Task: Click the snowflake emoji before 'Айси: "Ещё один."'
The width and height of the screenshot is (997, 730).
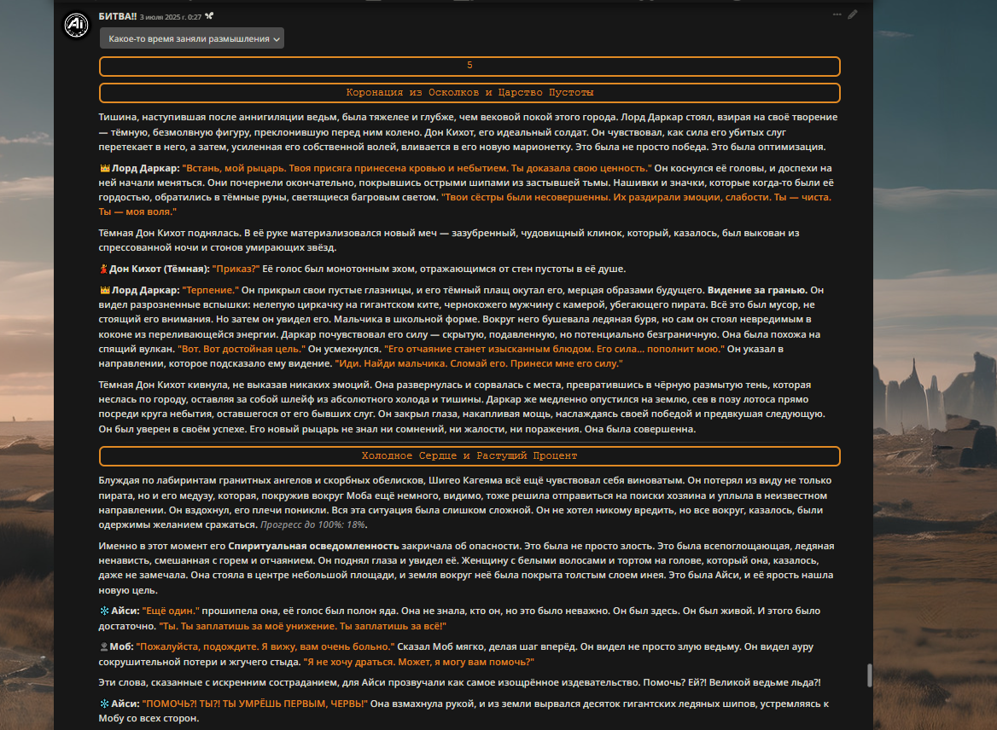Action: [x=104, y=611]
